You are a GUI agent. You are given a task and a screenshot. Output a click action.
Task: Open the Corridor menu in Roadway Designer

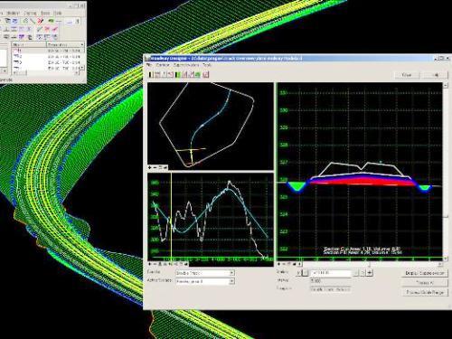pyautogui.click(x=163, y=65)
